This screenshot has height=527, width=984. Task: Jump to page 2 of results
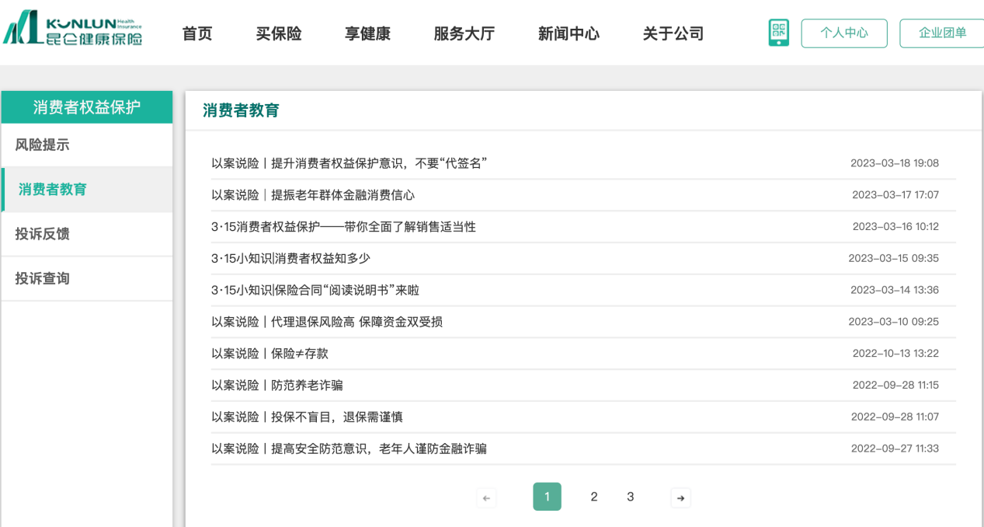(x=594, y=497)
